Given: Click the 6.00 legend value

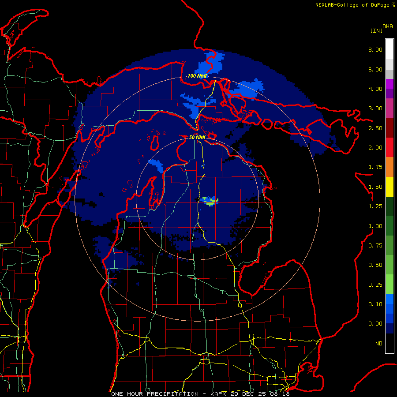Looking at the screenshot, I should pos(375,69).
